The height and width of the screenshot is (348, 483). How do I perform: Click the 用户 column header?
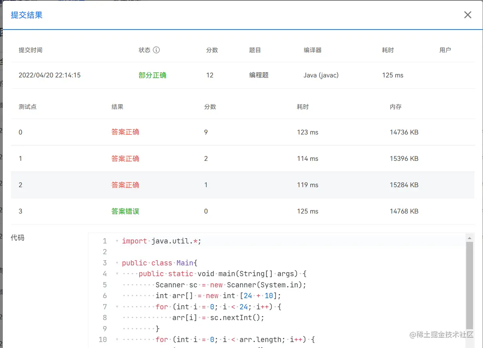pos(445,50)
